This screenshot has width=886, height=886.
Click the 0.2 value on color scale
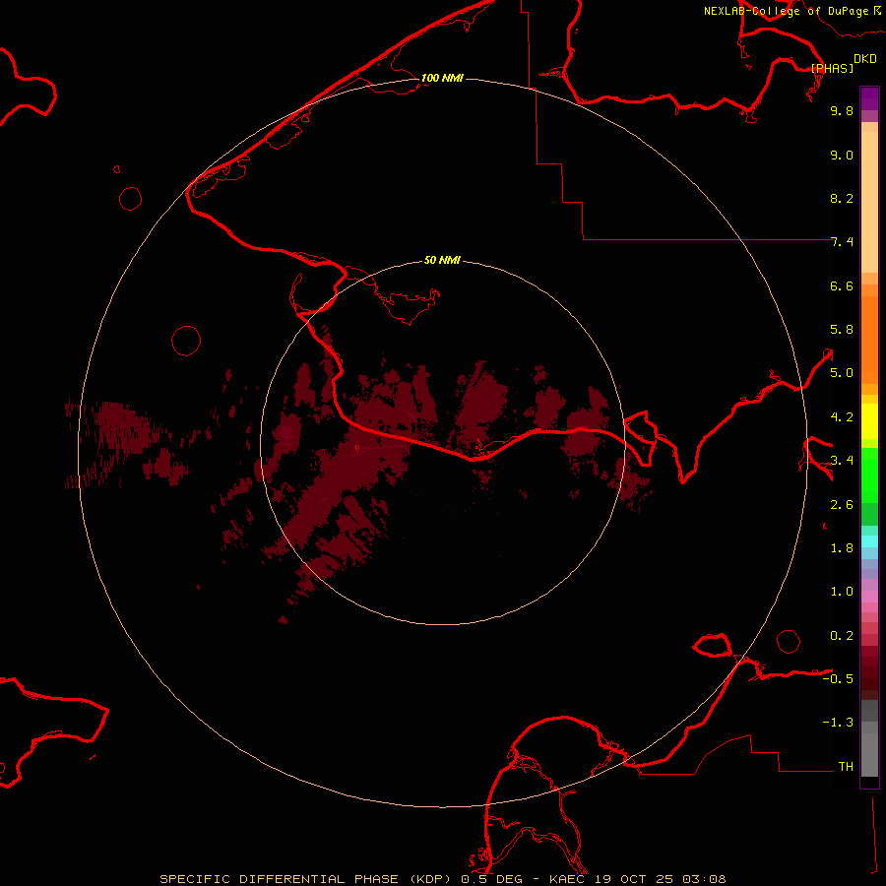point(842,636)
